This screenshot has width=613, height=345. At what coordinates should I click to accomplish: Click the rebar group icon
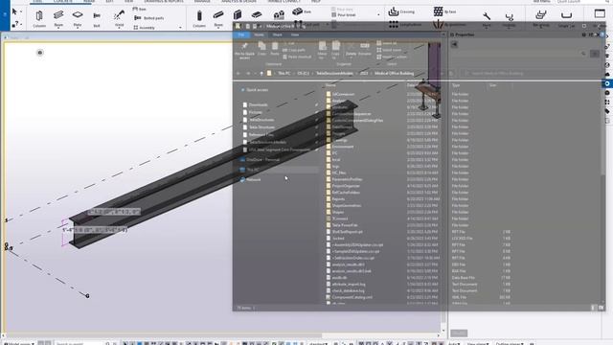(x=540, y=15)
